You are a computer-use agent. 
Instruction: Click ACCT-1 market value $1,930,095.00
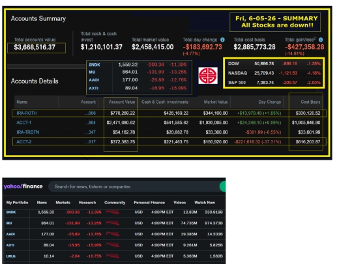(x=213, y=123)
